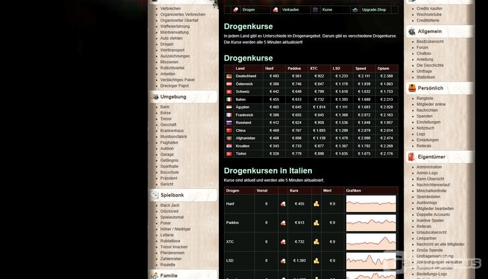The image size is (488, 279).
Task: Click the gold coins icon in Paddos row
Action: 316,223
